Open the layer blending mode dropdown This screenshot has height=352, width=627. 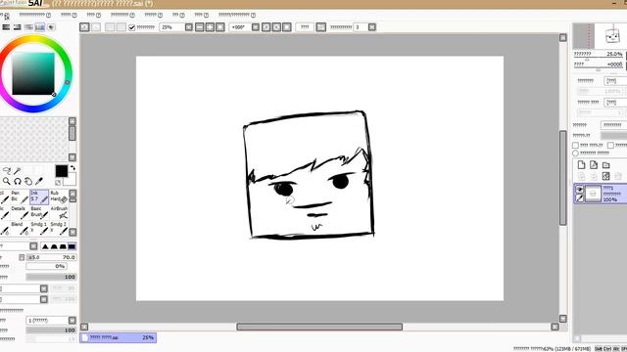[613, 125]
